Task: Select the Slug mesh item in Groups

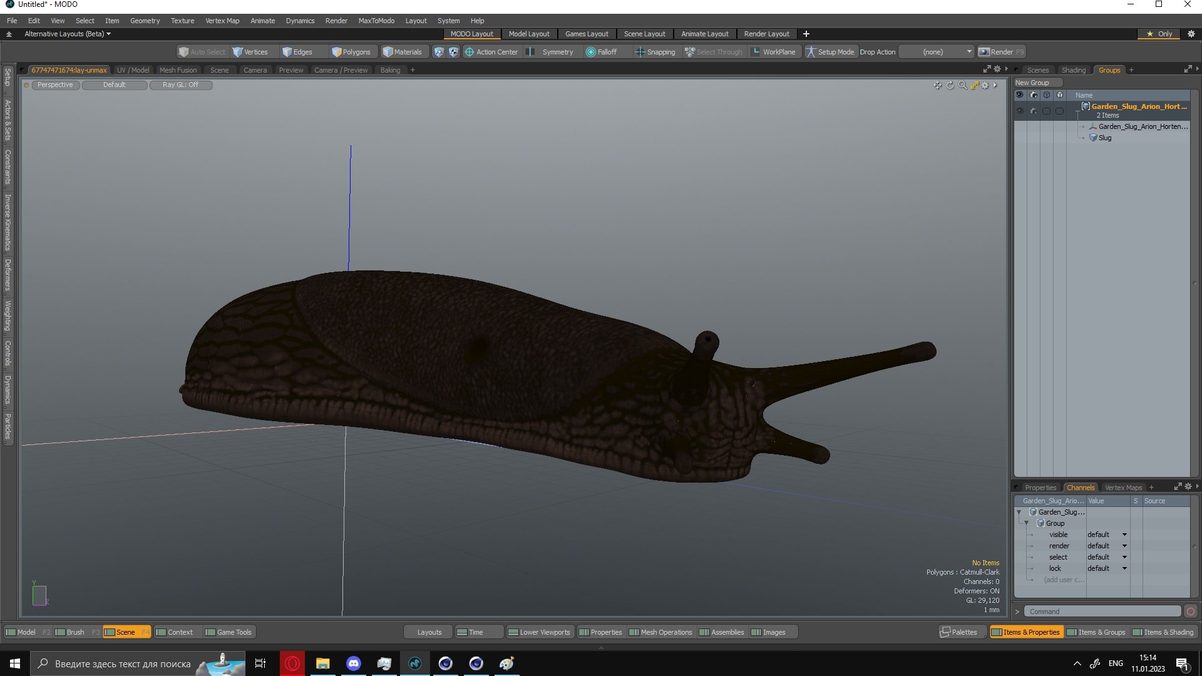Action: (x=1105, y=138)
